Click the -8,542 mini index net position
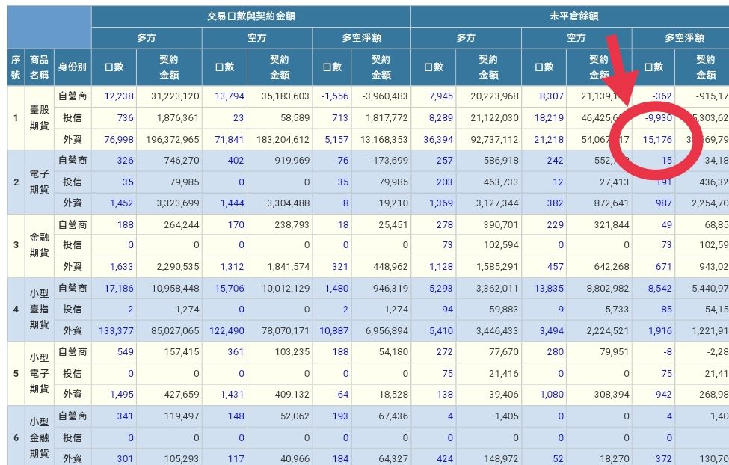This screenshot has height=465, width=729. [x=658, y=289]
